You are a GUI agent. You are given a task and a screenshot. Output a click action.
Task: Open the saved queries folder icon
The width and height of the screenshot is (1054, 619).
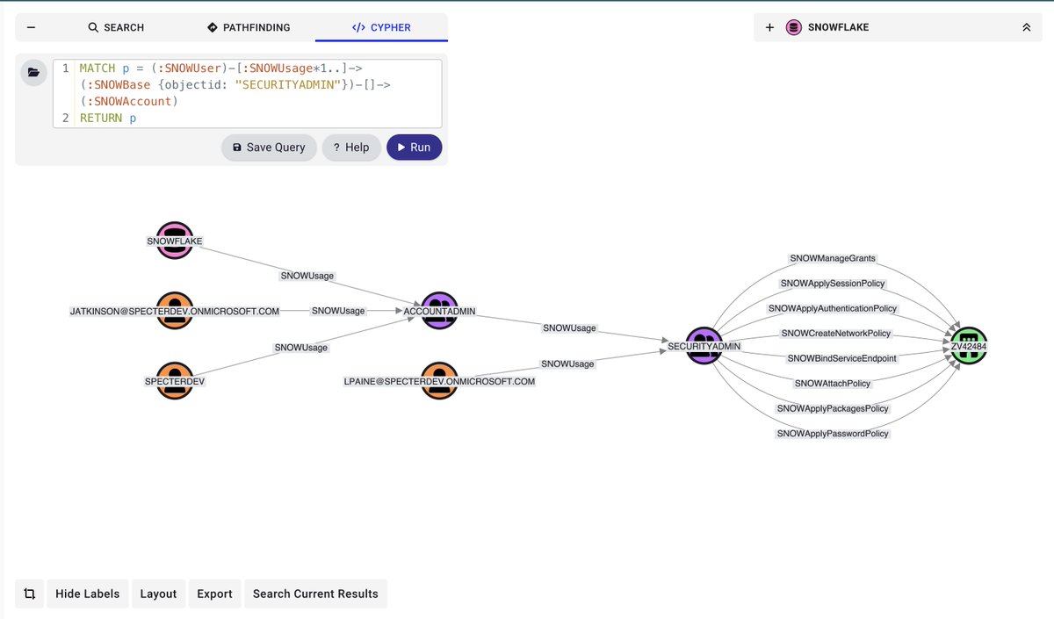(x=33, y=73)
